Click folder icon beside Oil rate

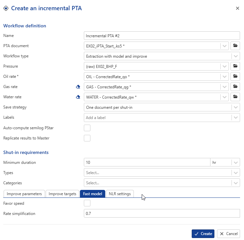click(x=235, y=76)
